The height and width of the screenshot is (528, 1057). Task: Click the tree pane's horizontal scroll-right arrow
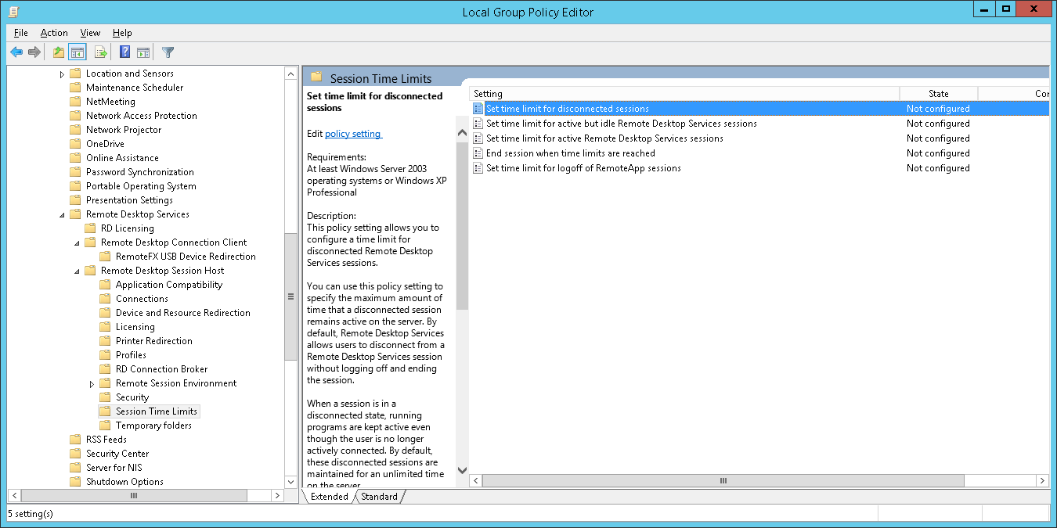pos(277,496)
